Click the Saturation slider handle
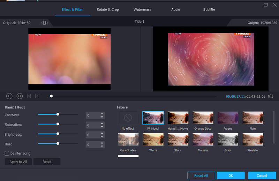The height and width of the screenshot is (181, 279). tap(58, 124)
